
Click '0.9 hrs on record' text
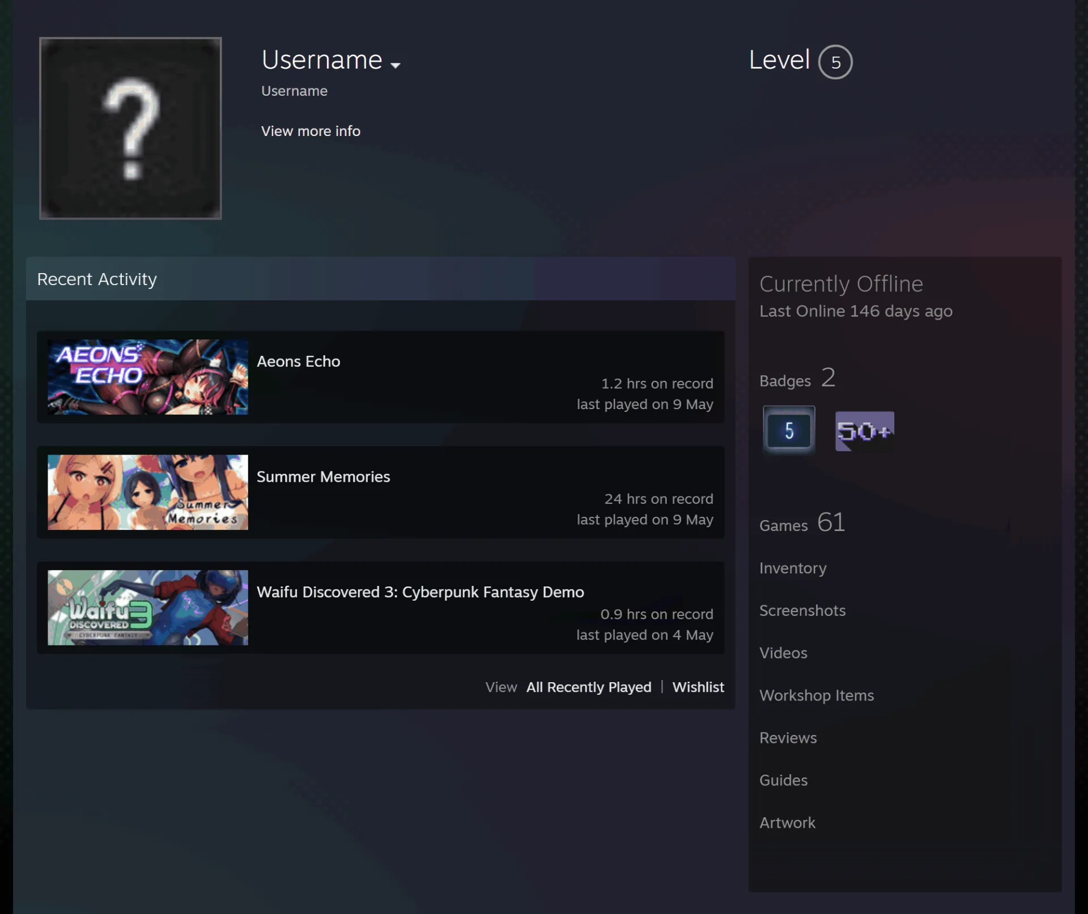tap(657, 614)
